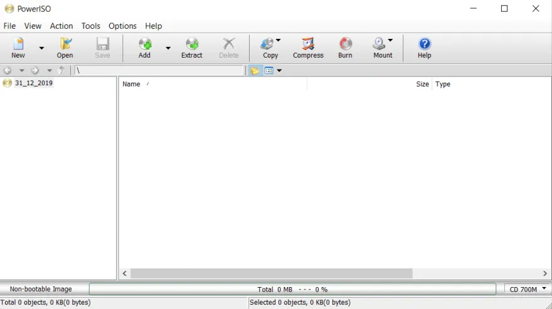The height and width of the screenshot is (309, 552).
Task: Click the Back navigation arrow icon
Action: point(8,70)
